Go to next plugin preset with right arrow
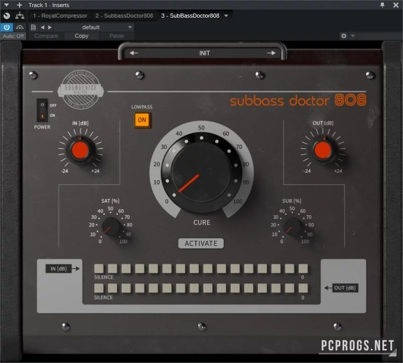This screenshot has width=403, height=363. (271, 53)
